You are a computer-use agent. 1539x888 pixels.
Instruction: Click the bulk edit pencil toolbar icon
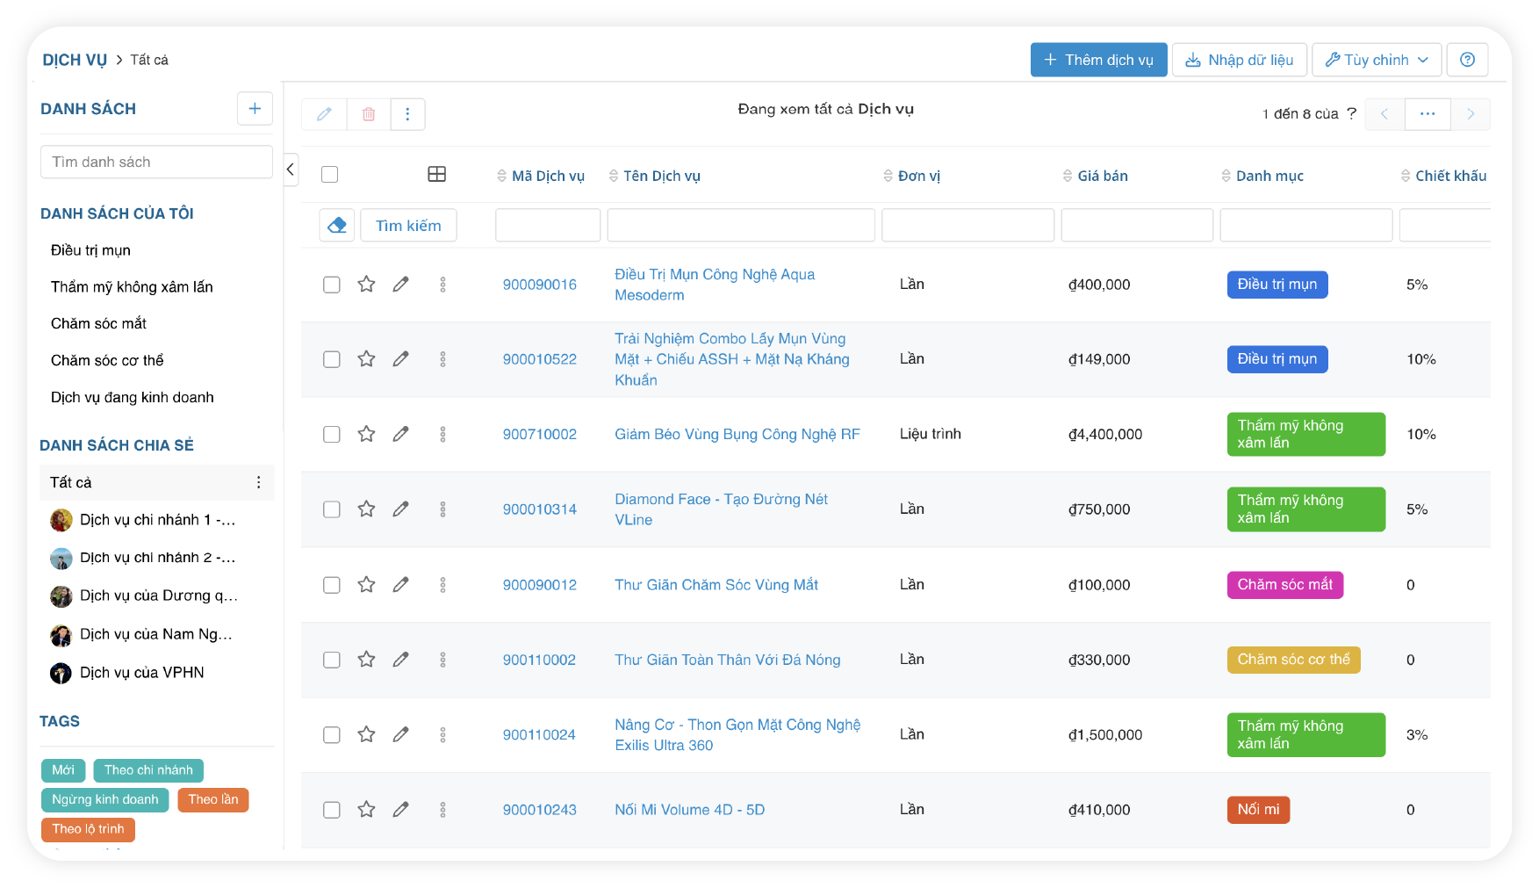[x=324, y=114]
